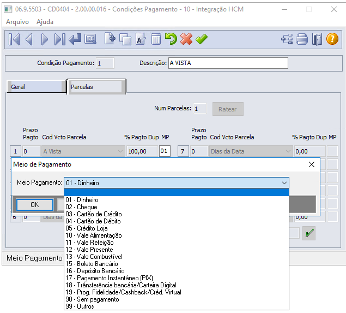Image resolution: width=346 pixels, height=313 pixels.
Task: Click the parcel number 7 box
Action: point(183,151)
